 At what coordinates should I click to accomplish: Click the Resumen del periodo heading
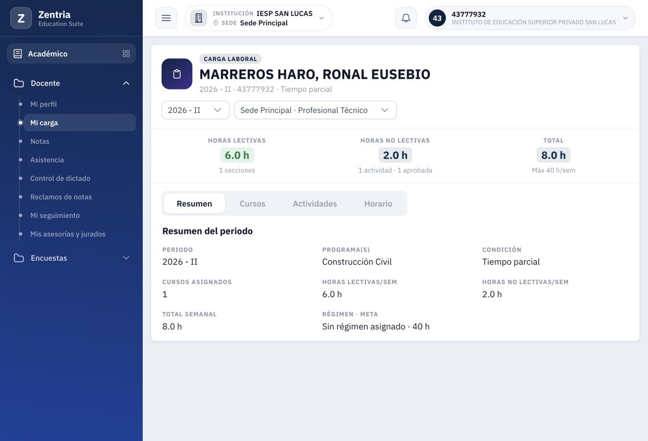click(207, 231)
